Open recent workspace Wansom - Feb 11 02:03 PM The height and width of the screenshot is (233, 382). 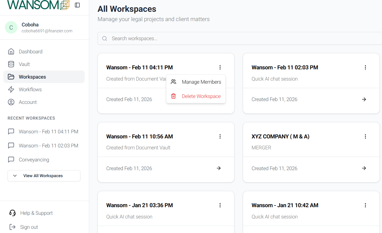(x=48, y=145)
